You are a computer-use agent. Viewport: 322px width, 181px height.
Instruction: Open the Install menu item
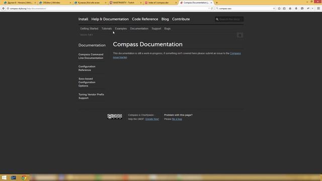point(83,19)
